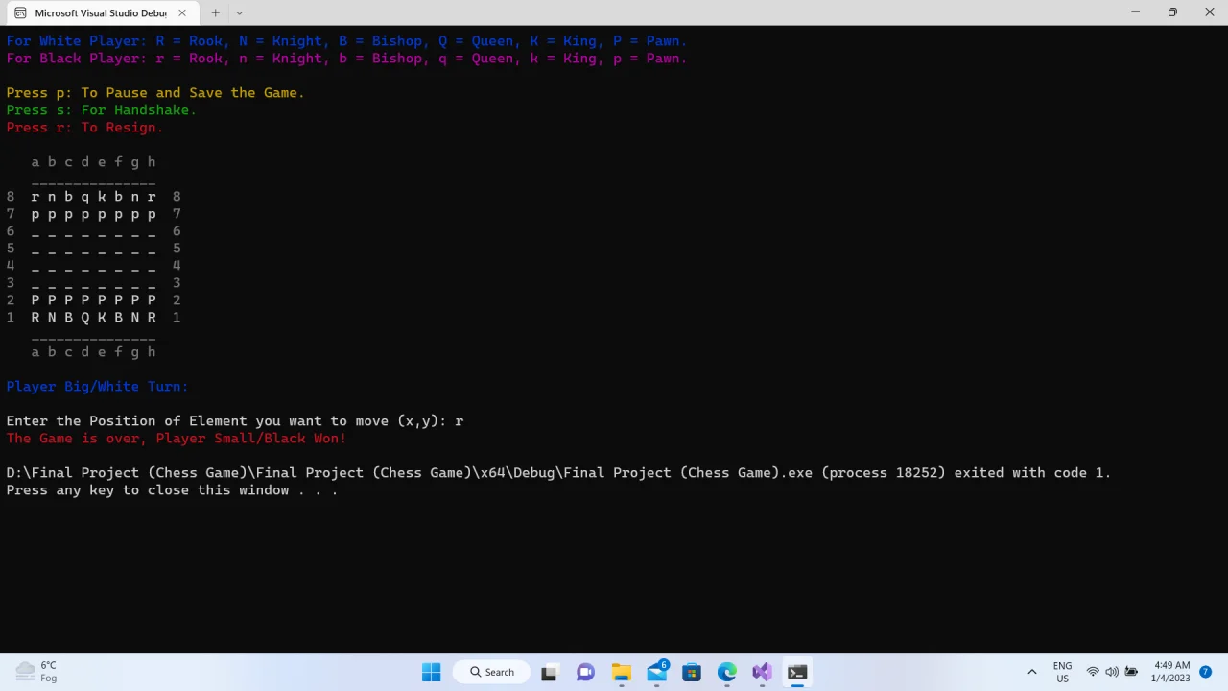Open File Explorer from taskbar

pyautogui.click(x=621, y=672)
